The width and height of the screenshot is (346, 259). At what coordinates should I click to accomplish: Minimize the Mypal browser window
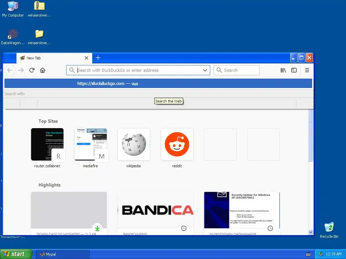pos(294,58)
